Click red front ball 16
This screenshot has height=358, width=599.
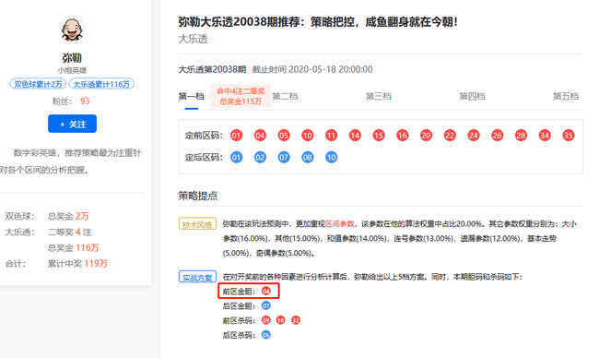pos(403,135)
